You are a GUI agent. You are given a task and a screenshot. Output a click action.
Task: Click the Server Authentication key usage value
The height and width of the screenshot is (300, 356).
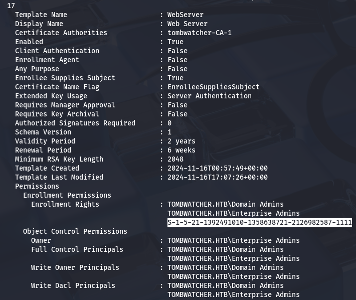[209, 96]
